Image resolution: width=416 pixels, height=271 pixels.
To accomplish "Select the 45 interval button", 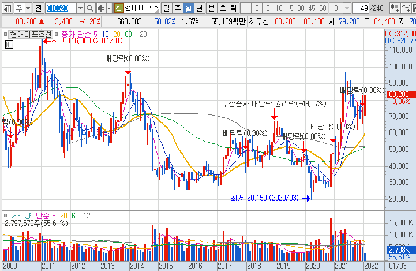I will point(312,8).
